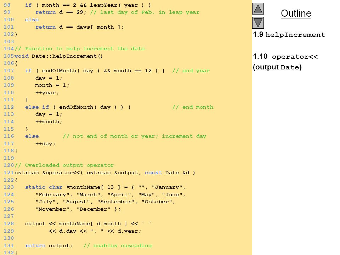This screenshot has height=255, width=340.
Task: Click 'month = 1;' on line 109
Action: point(52,85)
